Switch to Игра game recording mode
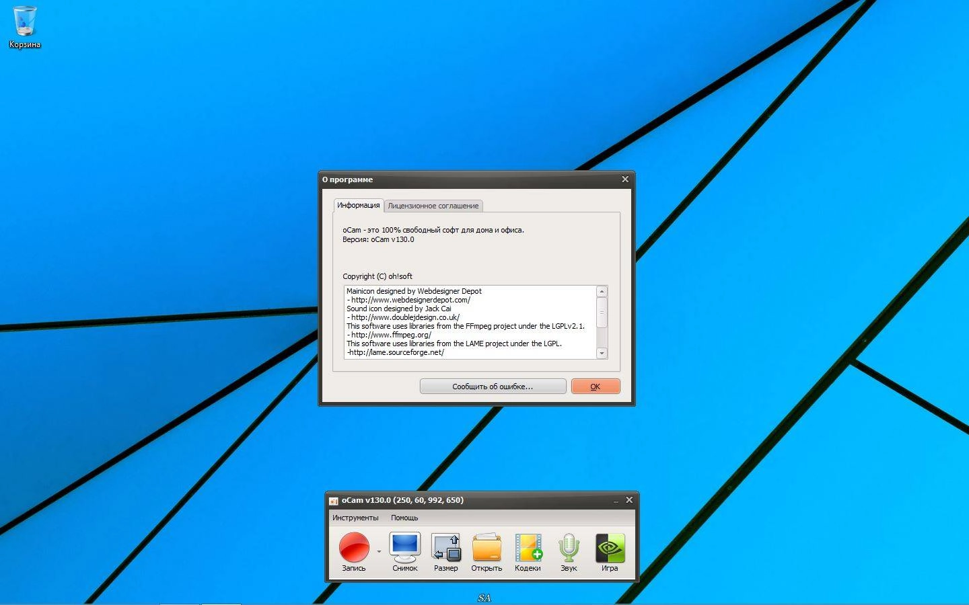The width and height of the screenshot is (969, 605). point(610,552)
